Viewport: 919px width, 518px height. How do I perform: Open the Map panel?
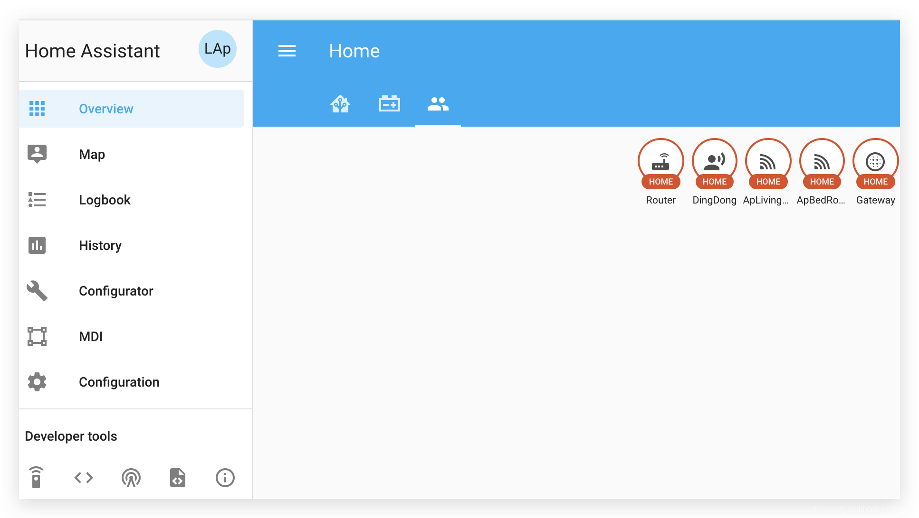pyautogui.click(x=92, y=154)
